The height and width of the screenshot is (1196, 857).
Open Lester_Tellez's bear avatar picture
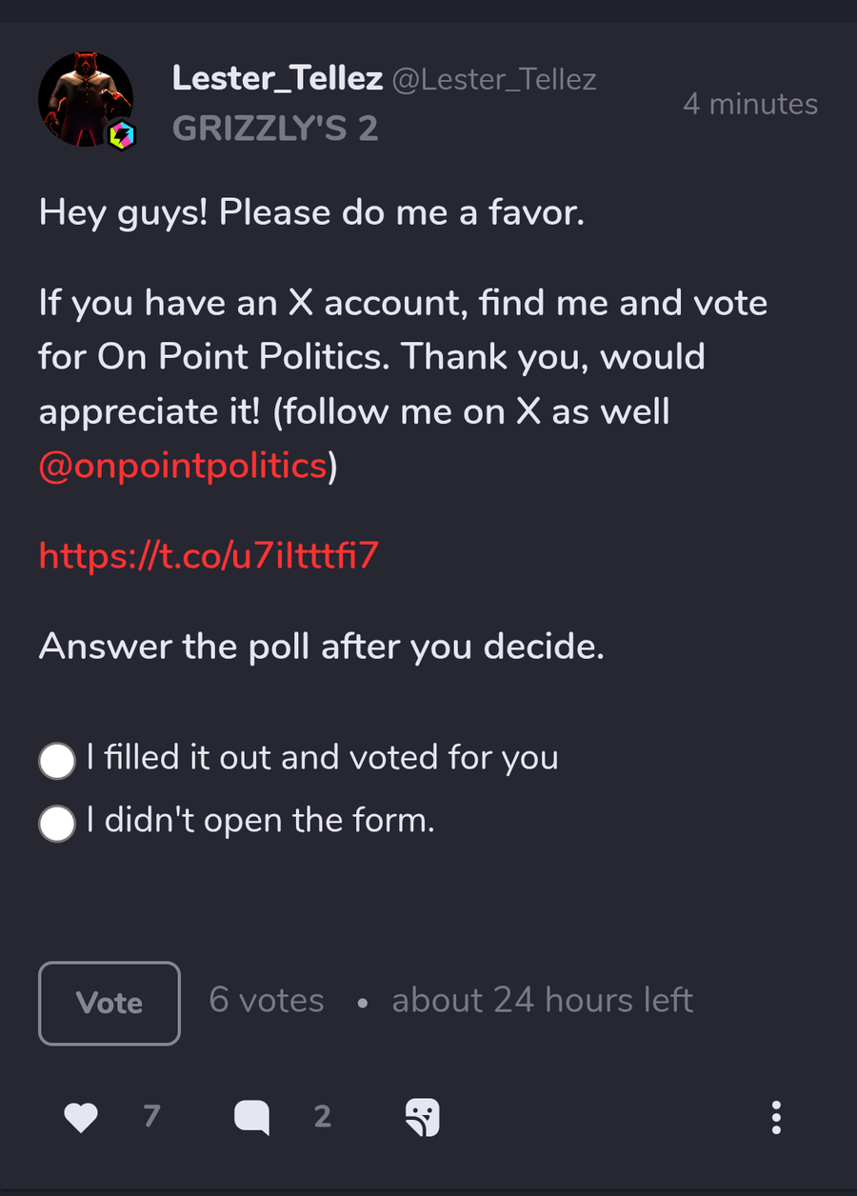click(85, 100)
